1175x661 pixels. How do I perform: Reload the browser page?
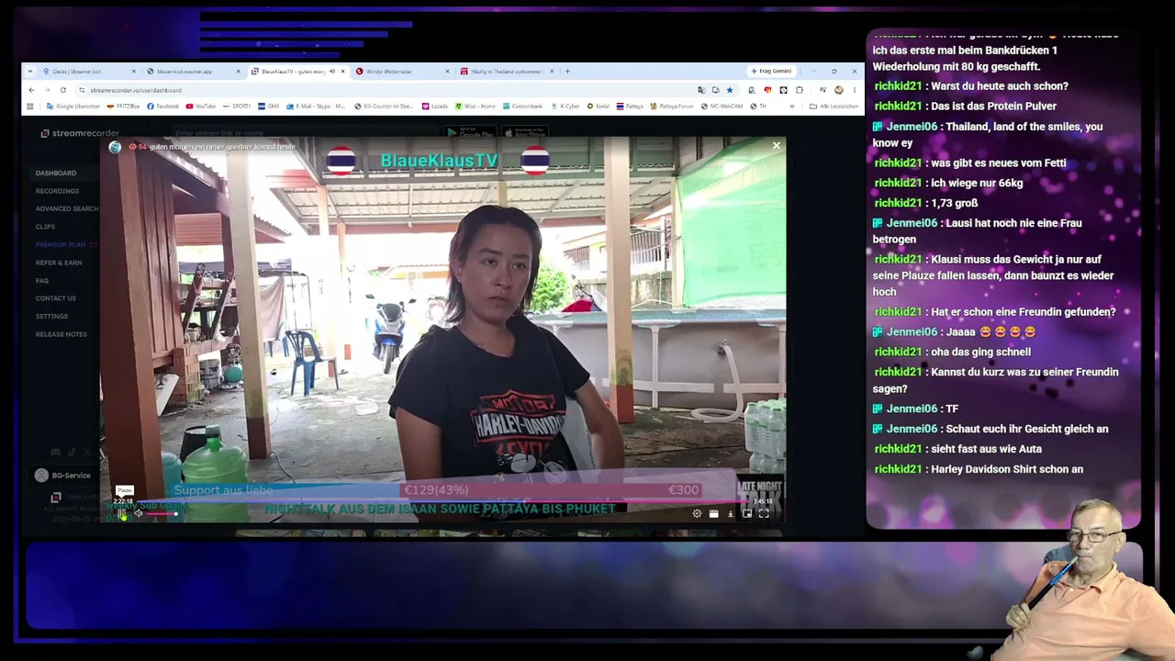click(x=62, y=90)
